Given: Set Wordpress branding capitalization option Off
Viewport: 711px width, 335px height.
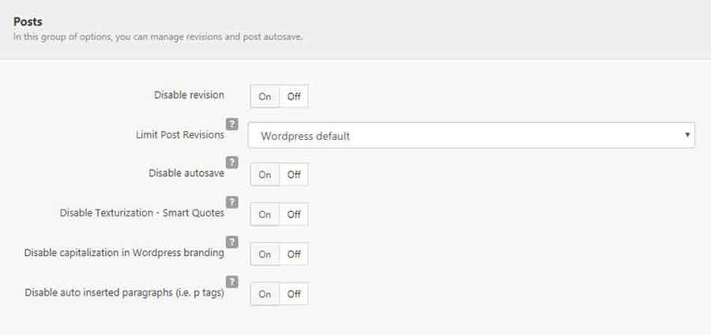Looking at the screenshot, I should 294,254.
